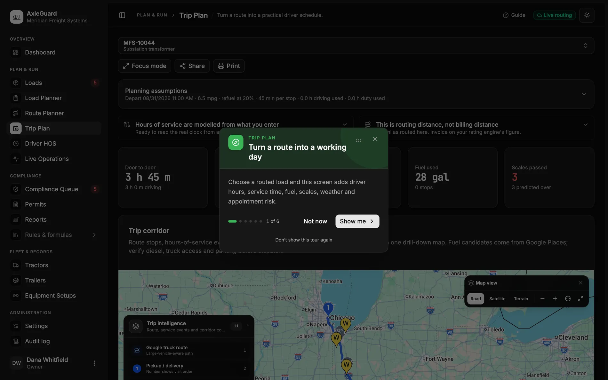Click the W marker near South Bend
This screenshot has height=380, width=608.
[345, 324]
